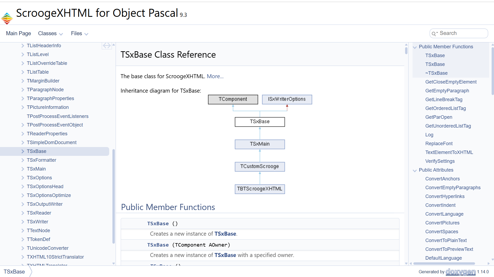Click into the Search field

tap(462, 33)
